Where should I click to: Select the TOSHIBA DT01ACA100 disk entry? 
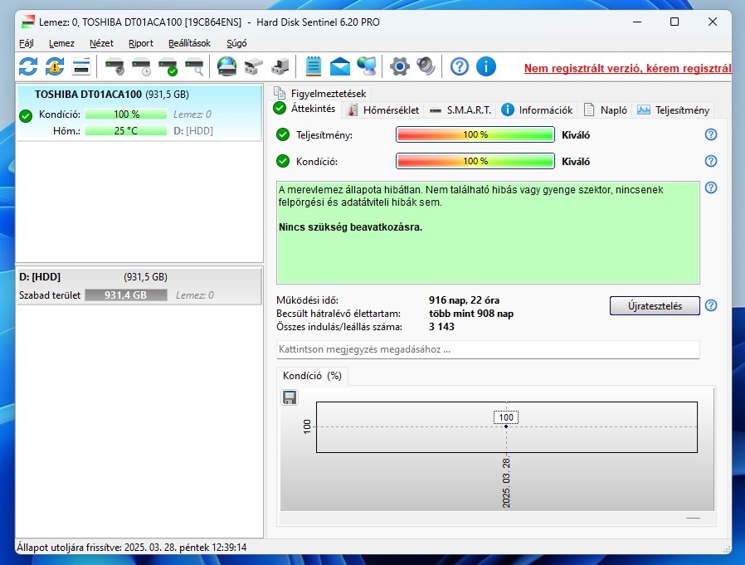(x=139, y=113)
